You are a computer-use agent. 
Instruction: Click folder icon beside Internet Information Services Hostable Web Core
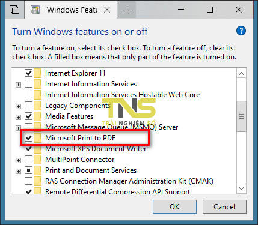[37, 95]
